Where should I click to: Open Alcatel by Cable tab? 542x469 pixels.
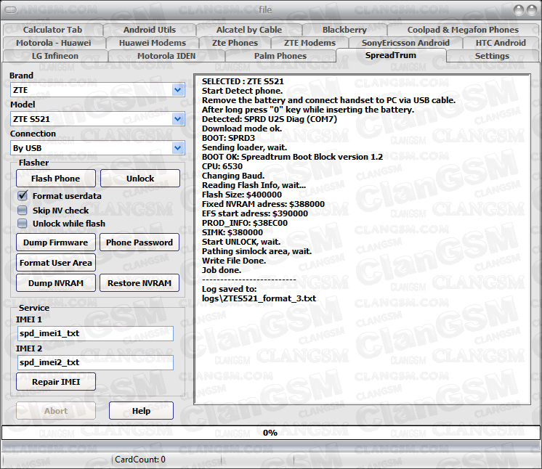point(249,30)
